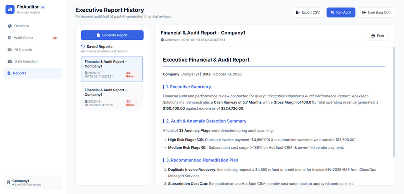This screenshot has height=194, width=404.
Task: Click 'Medium Risk Flags (0):' text
Action: pos(188,147)
